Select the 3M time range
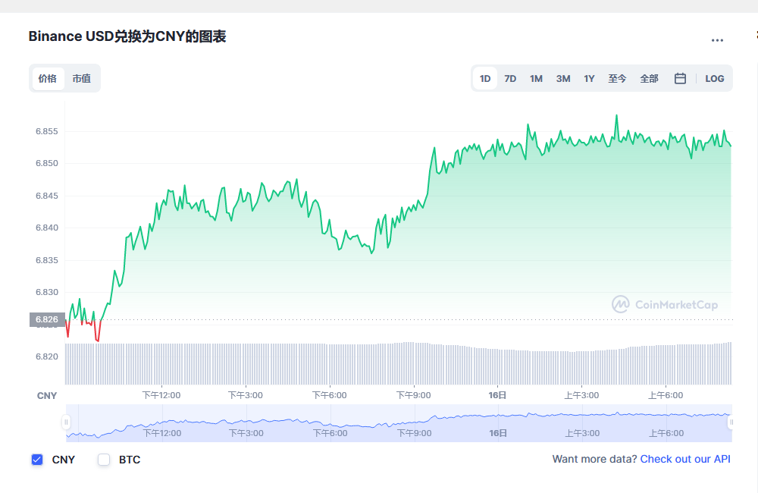Viewport: 758px width, 493px height. click(x=563, y=78)
